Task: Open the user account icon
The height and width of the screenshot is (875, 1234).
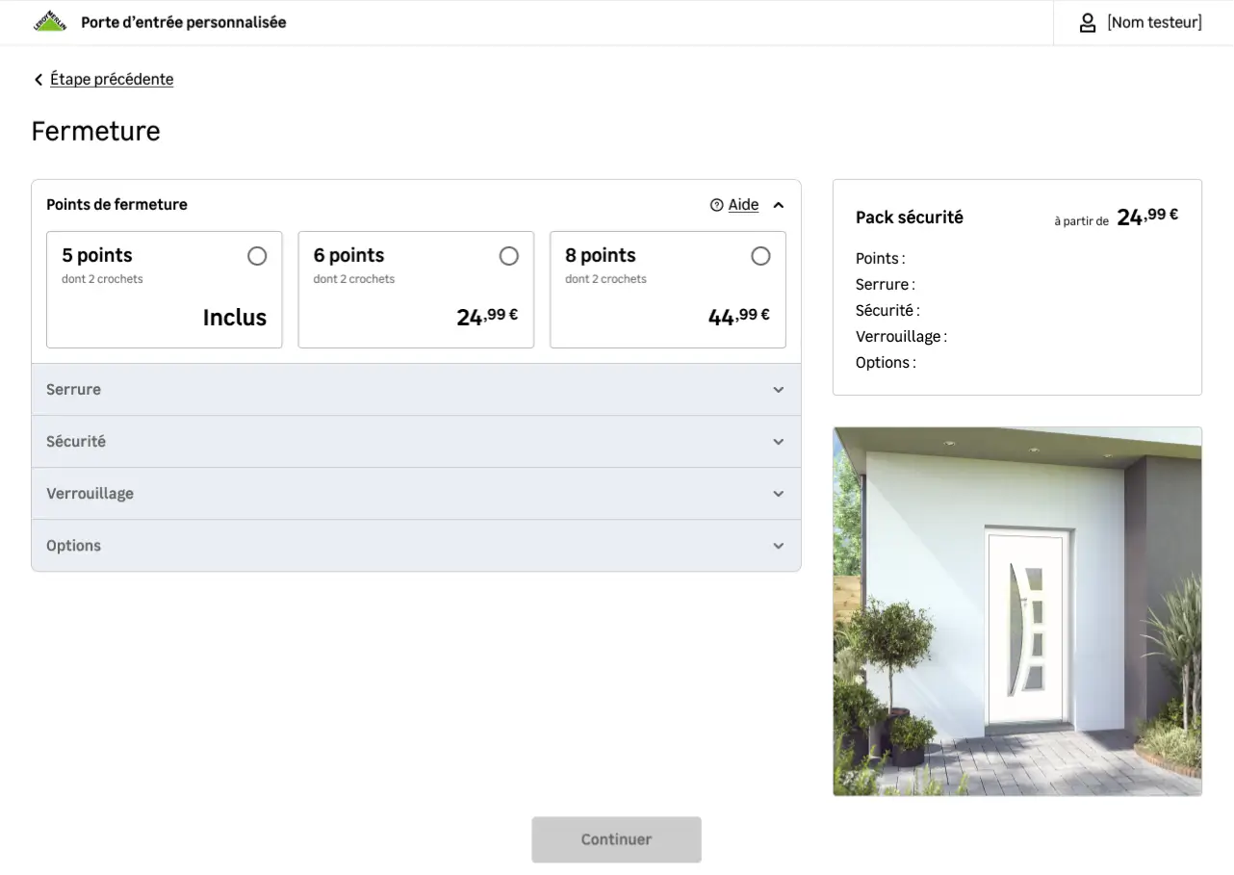Action: tap(1088, 22)
